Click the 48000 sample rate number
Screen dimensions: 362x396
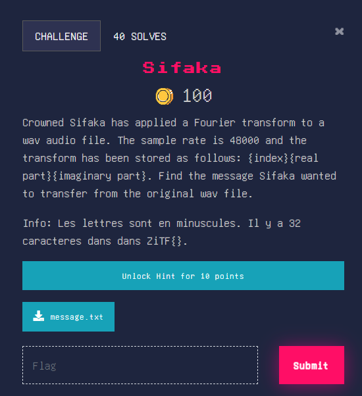click(244, 140)
